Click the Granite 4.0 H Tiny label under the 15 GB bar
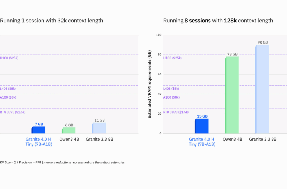287x189 pixels. click(202, 142)
